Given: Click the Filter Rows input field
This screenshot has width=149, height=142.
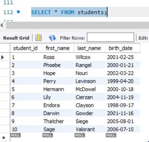Looking at the screenshot, I should (x=110, y=37).
